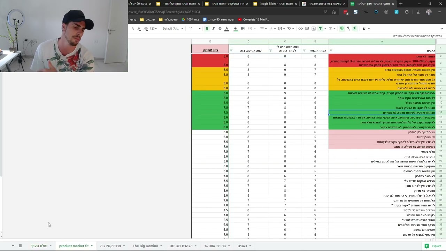Click the Explore button

click(433, 246)
